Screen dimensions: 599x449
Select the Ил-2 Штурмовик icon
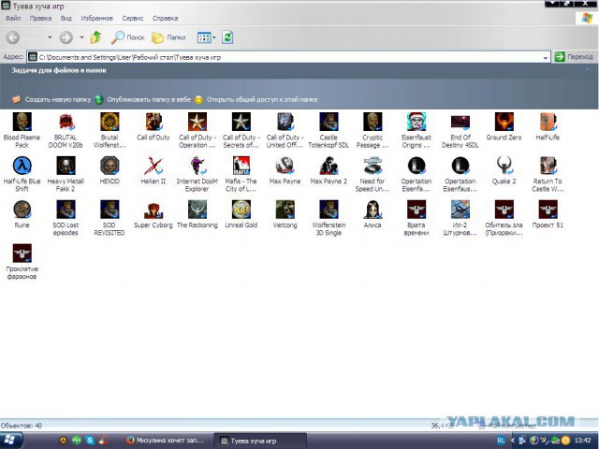pyautogui.click(x=460, y=210)
